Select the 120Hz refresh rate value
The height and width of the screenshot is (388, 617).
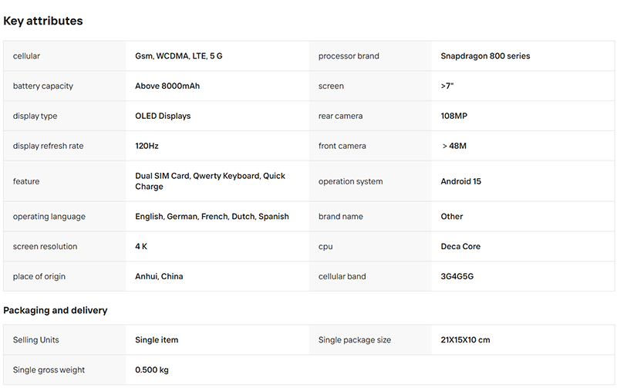(147, 146)
